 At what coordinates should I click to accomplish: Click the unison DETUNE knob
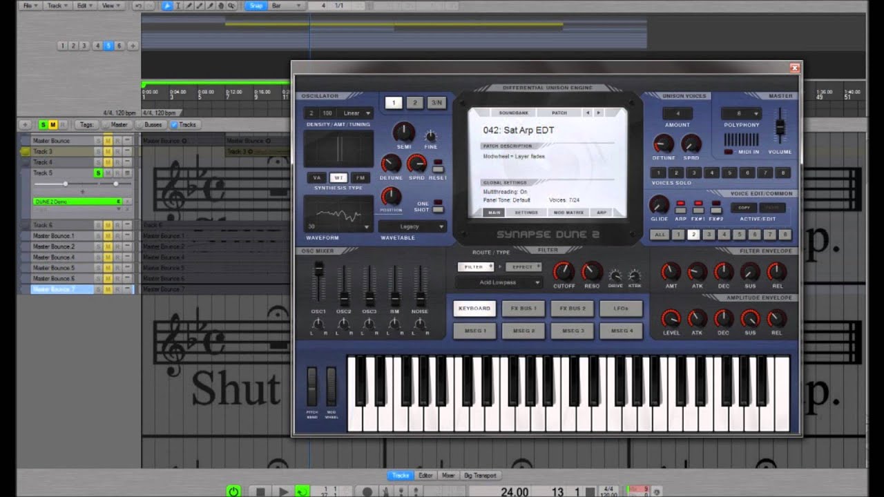pos(663,144)
